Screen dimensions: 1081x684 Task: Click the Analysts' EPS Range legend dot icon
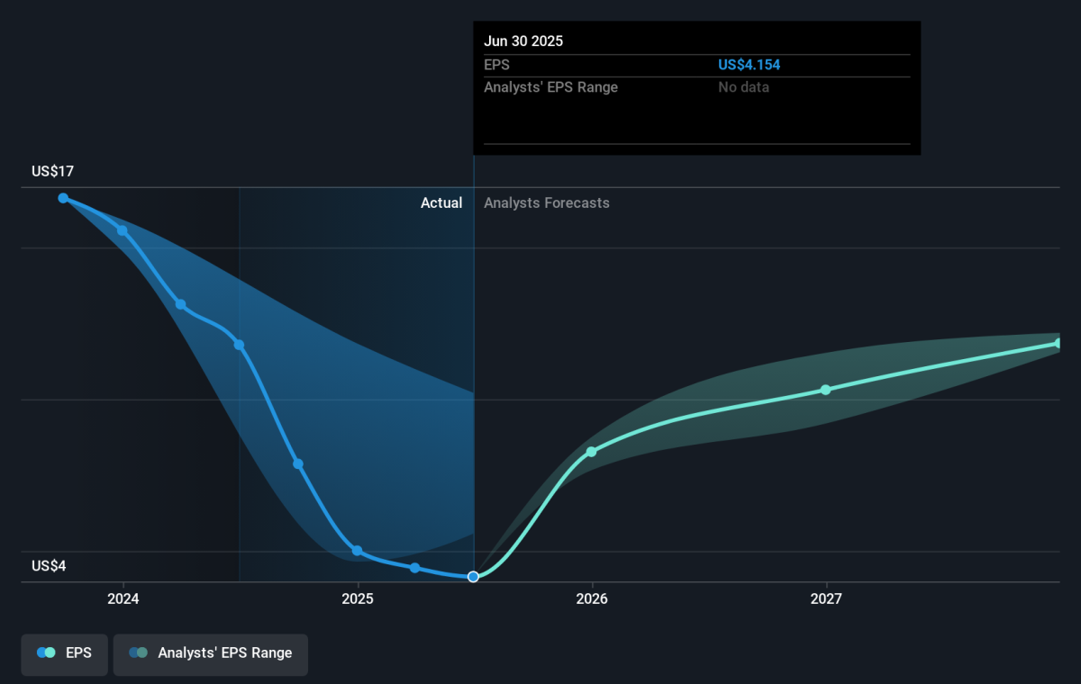[x=138, y=653]
